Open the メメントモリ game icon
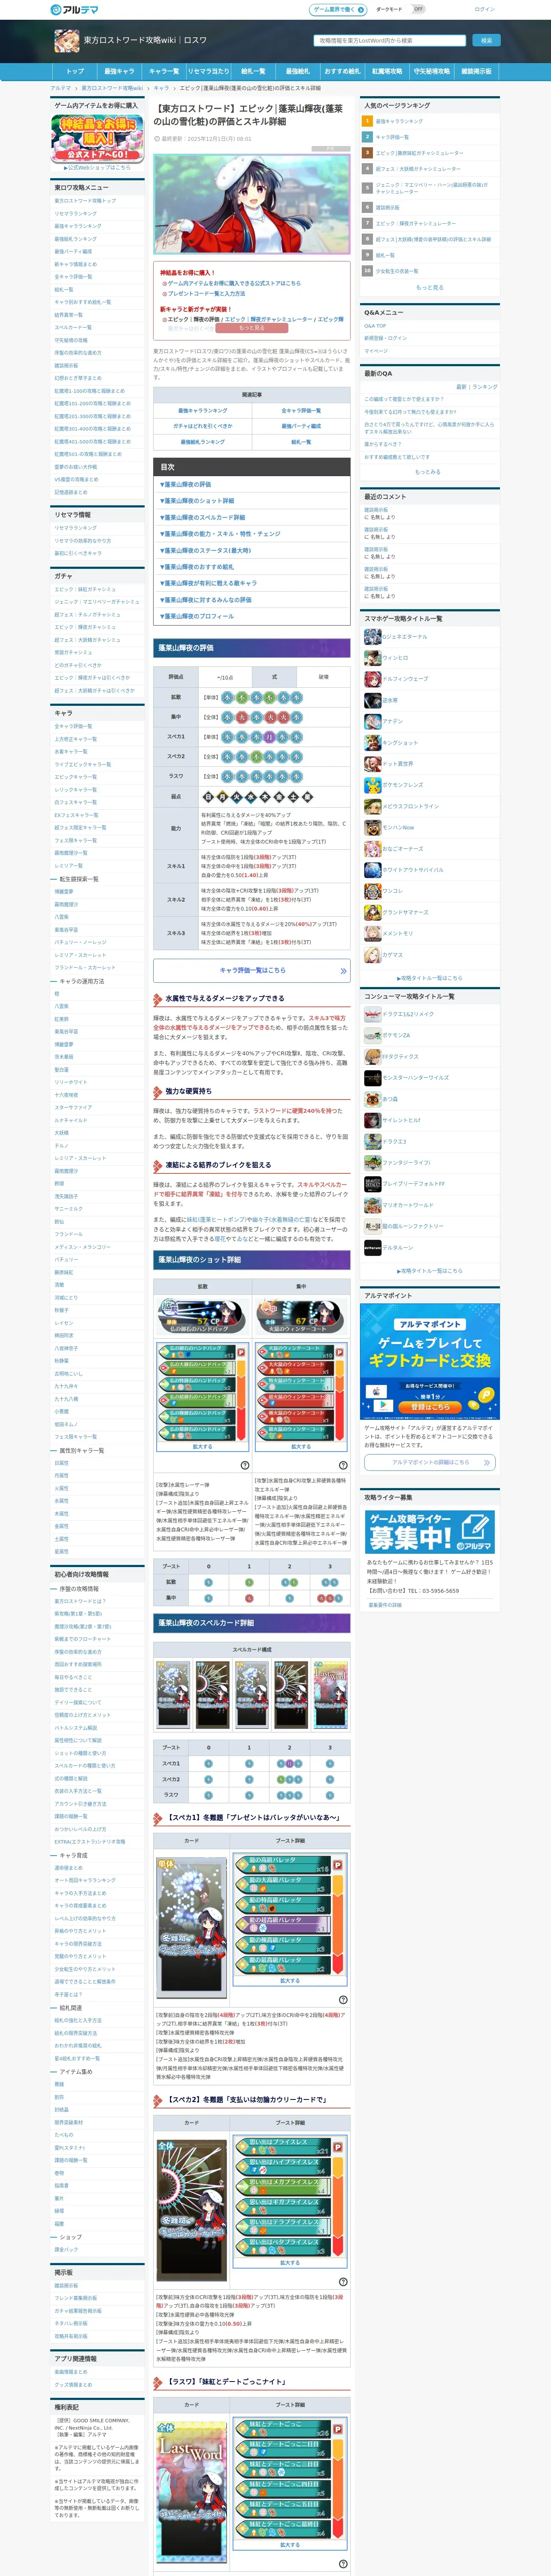The image size is (551, 2576). pyautogui.click(x=372, y=933)
